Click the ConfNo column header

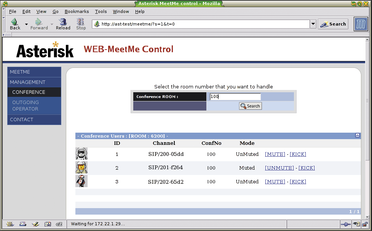(x=211, y=143)
